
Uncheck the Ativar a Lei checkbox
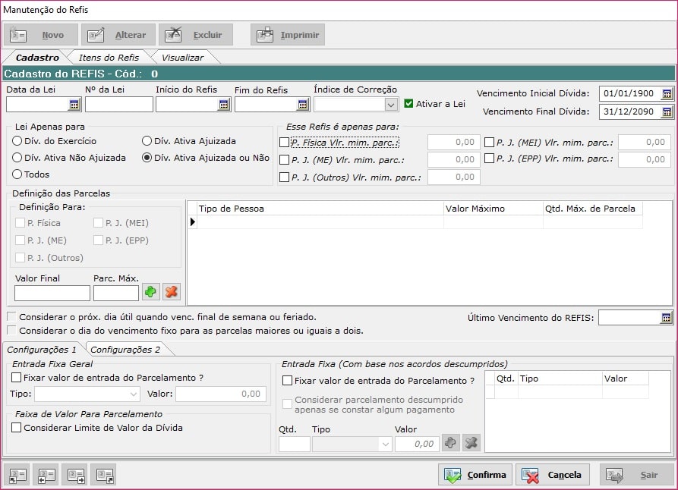coord(409,104)
